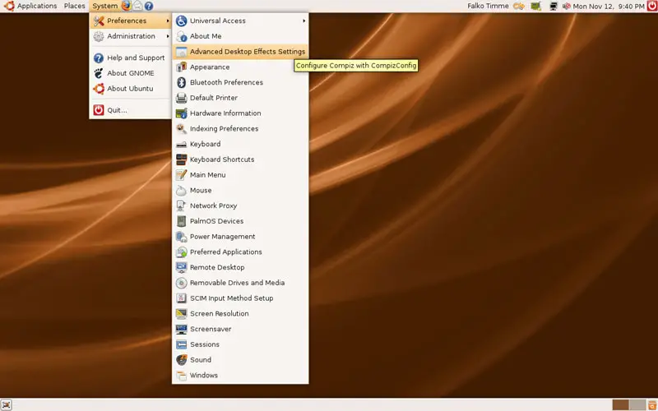
Task: Click the SCIM Input Method Setup icon
Action: (x=181, y=298)
